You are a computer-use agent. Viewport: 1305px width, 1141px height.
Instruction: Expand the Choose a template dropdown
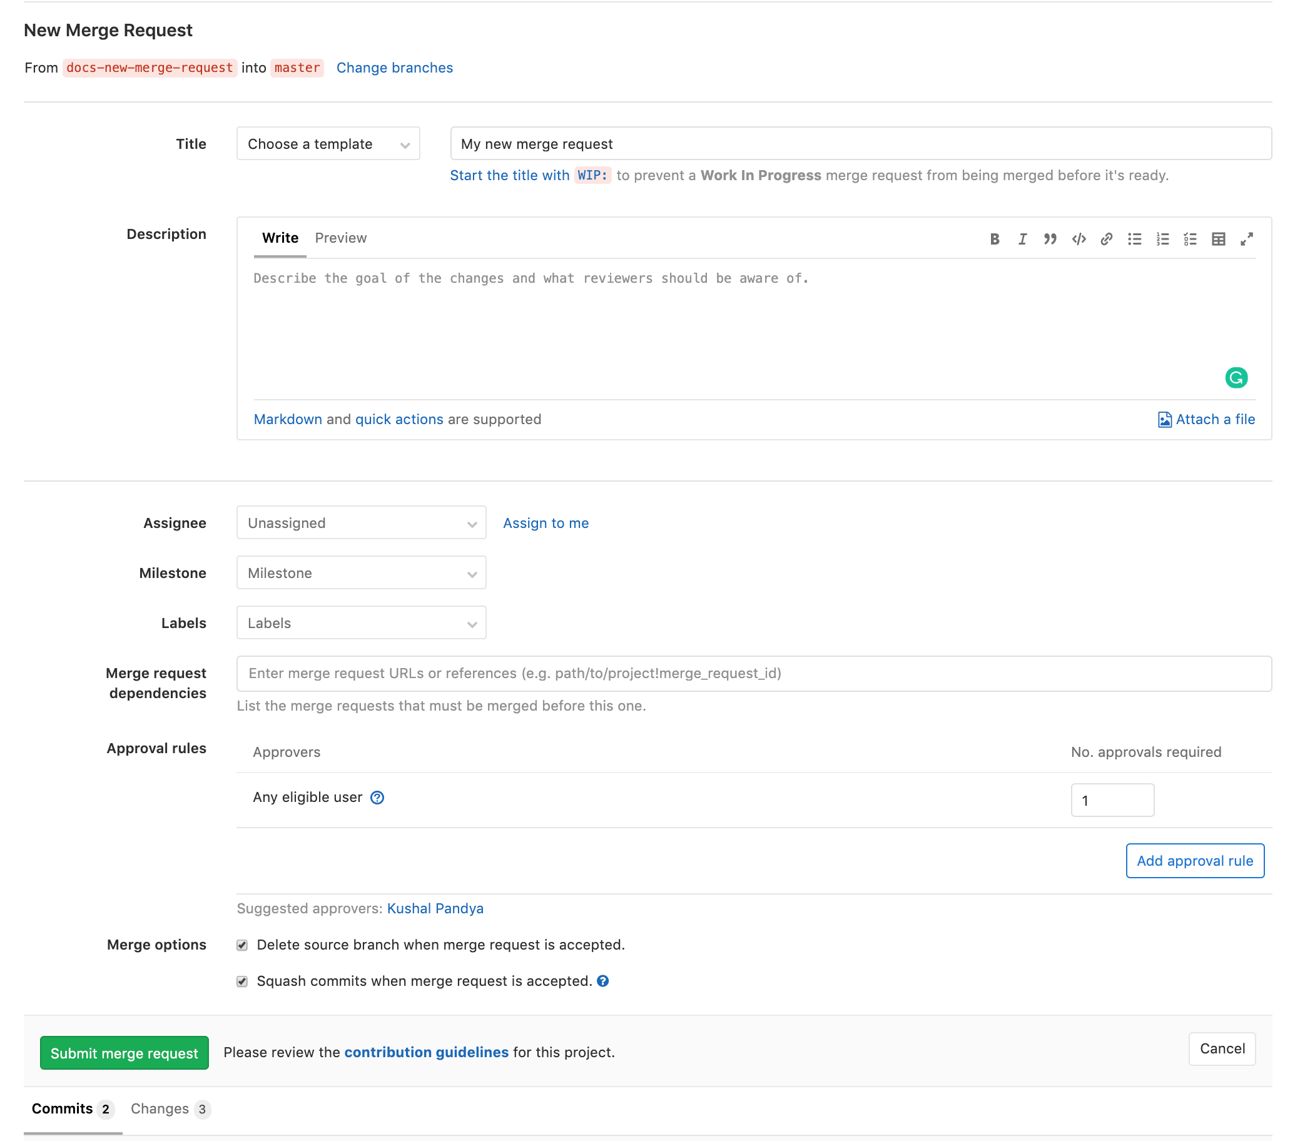[x=328, y=143]
